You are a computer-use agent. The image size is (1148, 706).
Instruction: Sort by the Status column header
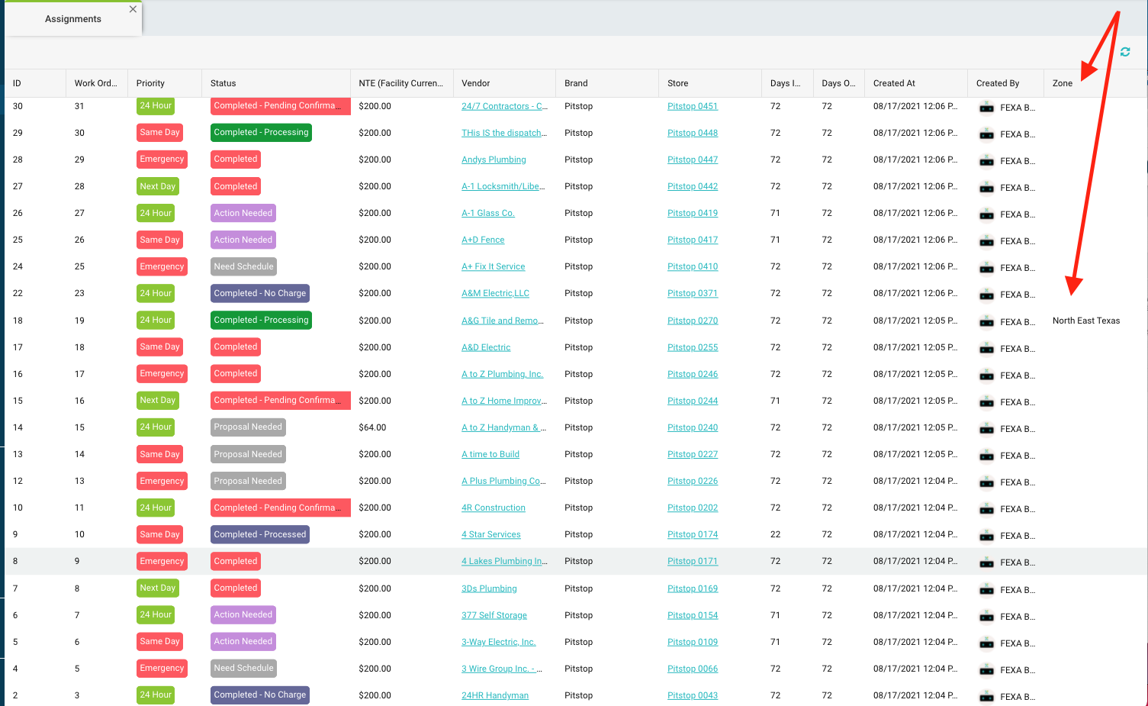(x=223, y=83)
